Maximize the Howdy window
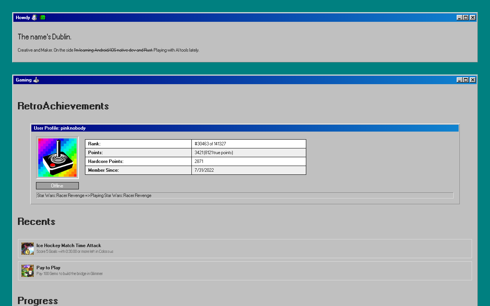490x306 pixels. pyautogui.click(x=466, y=18)
